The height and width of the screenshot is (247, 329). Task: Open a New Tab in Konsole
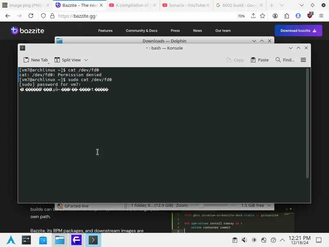coord(36,60)
